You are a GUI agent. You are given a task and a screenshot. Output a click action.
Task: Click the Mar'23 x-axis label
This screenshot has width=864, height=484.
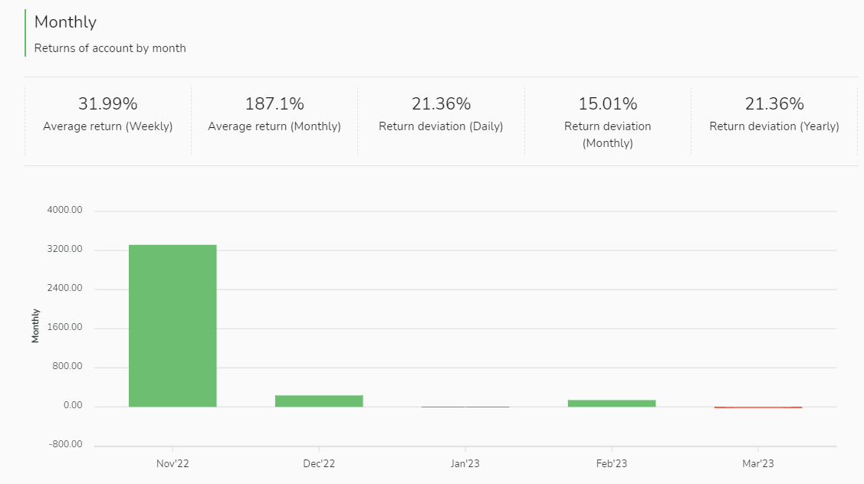[758, 463]
